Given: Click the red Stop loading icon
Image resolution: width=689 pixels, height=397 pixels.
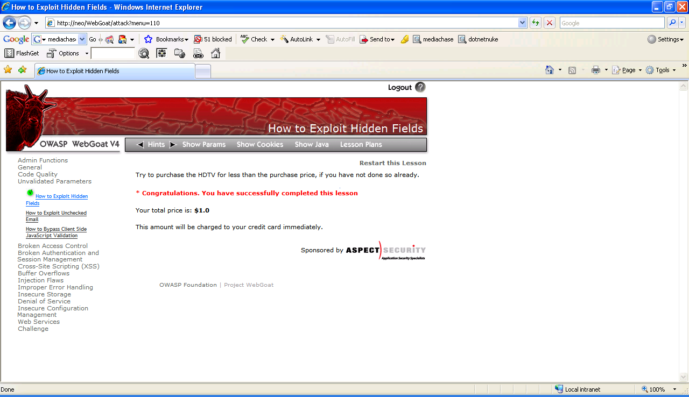Looking at the screenshot, I should click(549, 23).
